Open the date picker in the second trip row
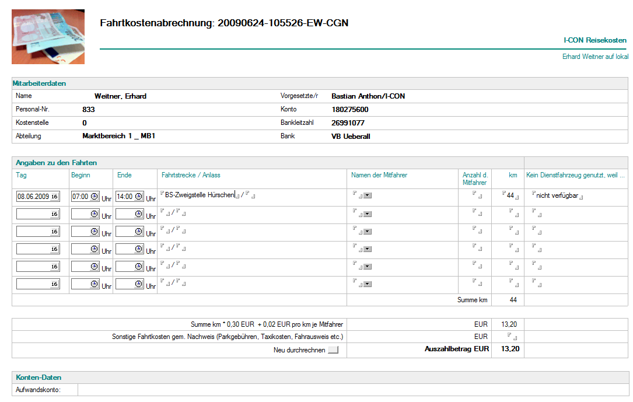Viewport: 633px width, 402px height. (x=54, y=214)
